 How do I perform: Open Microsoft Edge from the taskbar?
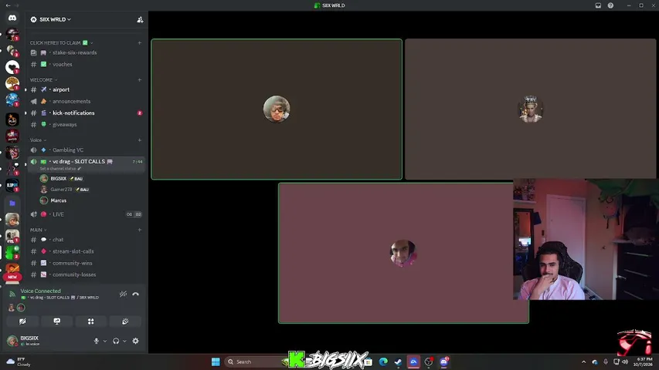[x=383, y=362]
